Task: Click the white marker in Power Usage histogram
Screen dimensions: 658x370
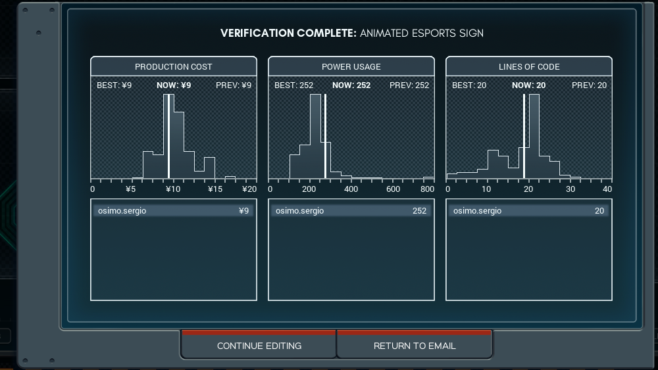Action: pos(325,137)
